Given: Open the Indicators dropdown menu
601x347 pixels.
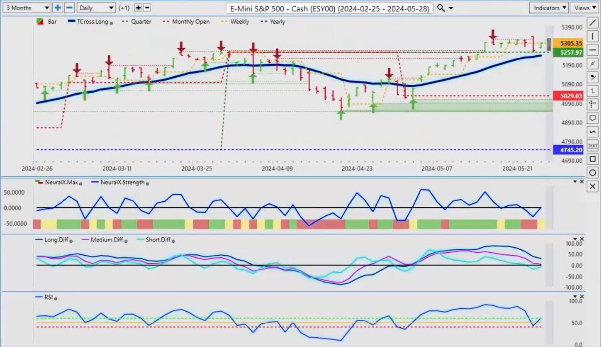Looking at the screenshot, I should point(549,8).
